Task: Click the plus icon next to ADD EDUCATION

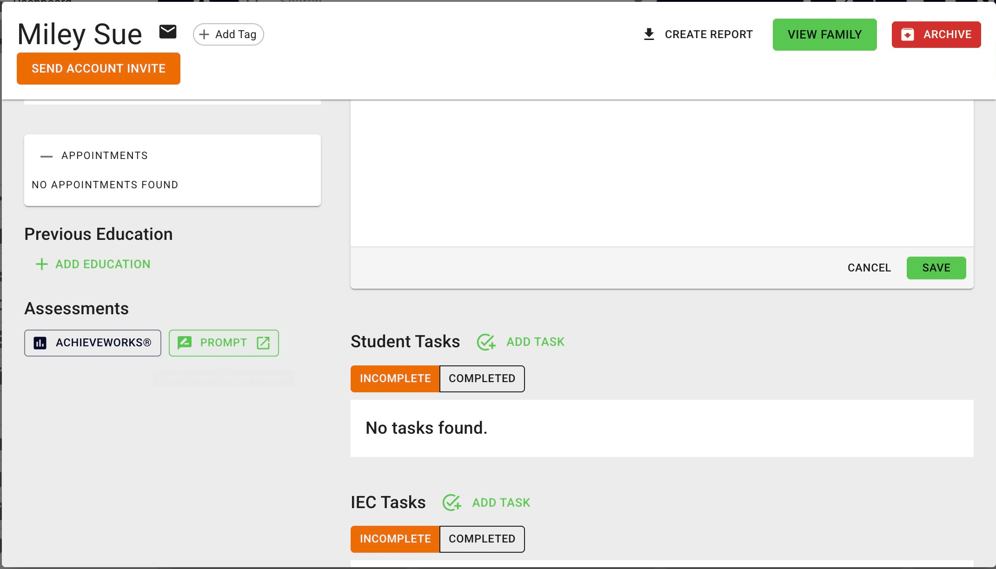Action: tap(41, 264)
